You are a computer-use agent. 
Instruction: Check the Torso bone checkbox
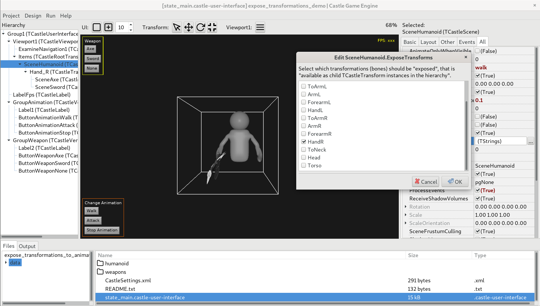304,165
